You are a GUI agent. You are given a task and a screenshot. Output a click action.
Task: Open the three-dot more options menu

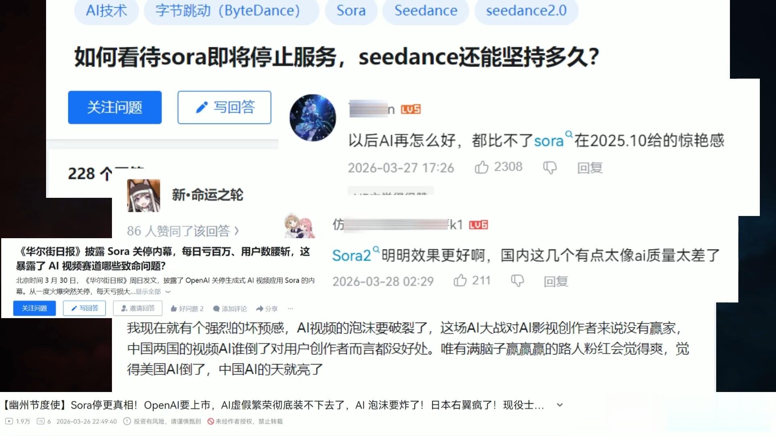(x=290, y=308)
